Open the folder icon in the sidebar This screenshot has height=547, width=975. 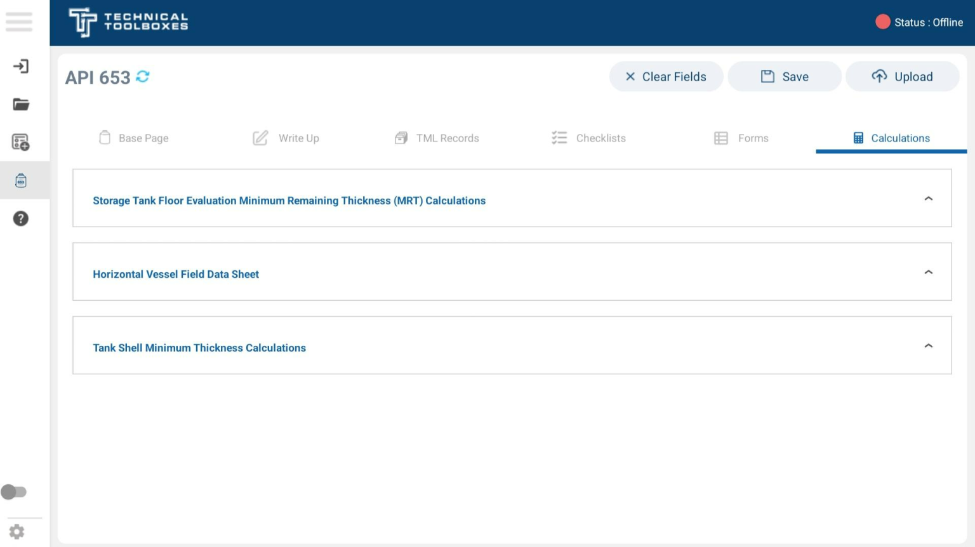coord(21,104)
